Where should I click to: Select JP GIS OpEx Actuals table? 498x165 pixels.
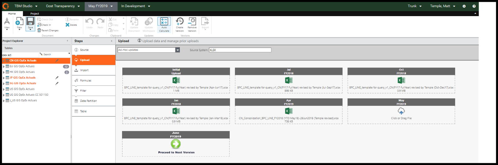tap(22, 78)
